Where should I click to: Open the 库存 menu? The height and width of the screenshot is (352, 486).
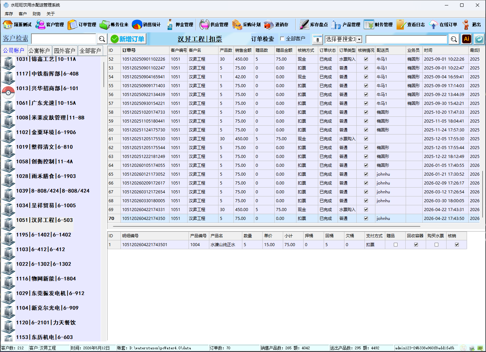tap(9, 14)
